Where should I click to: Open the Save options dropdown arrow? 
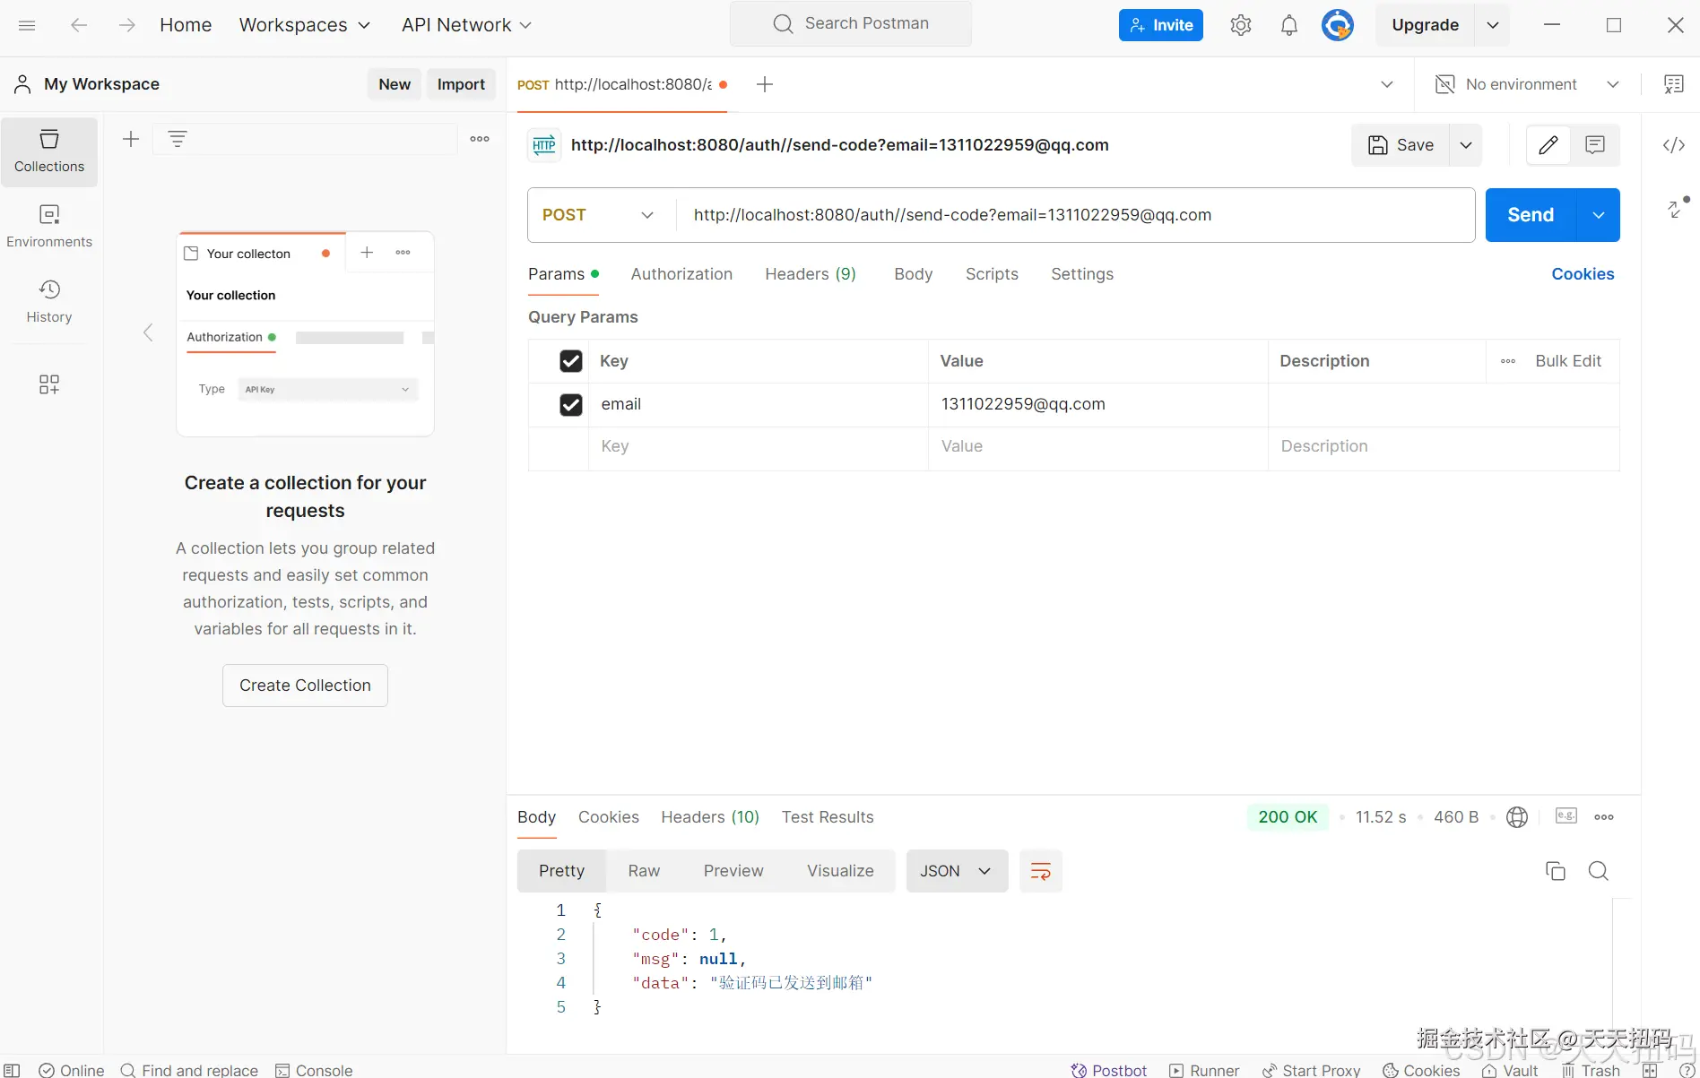coord(1466,145)
